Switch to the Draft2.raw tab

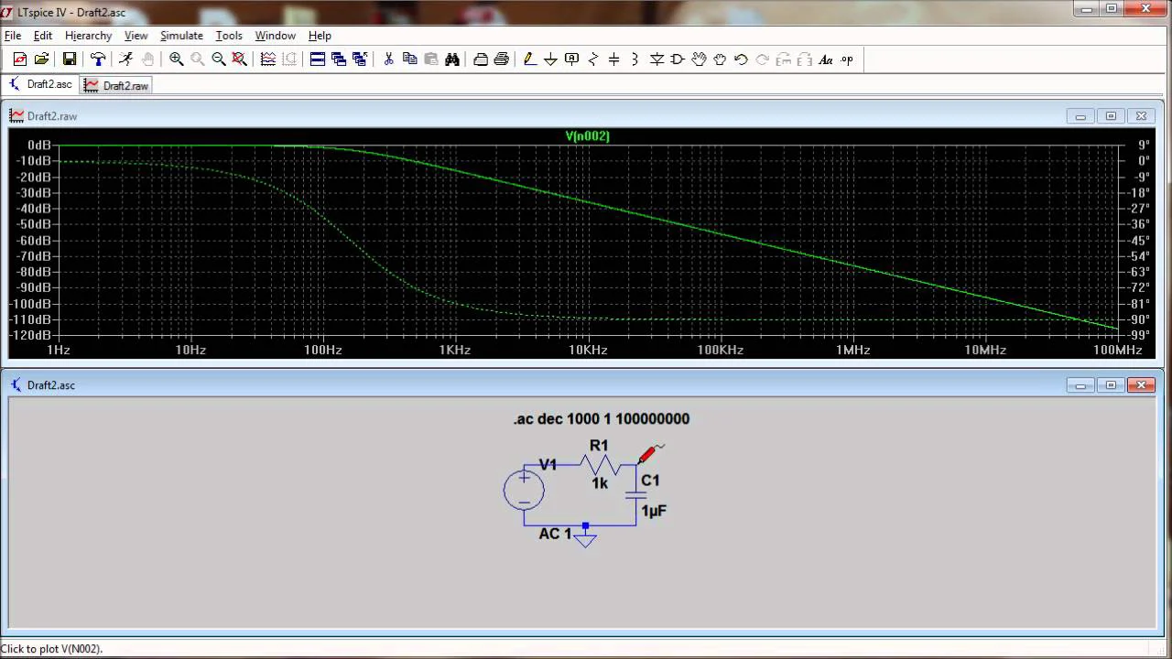(x=116, y=85)
